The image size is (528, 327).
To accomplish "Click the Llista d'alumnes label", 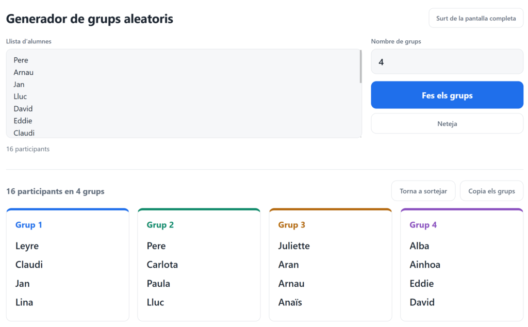I will [x=29, y=41].
